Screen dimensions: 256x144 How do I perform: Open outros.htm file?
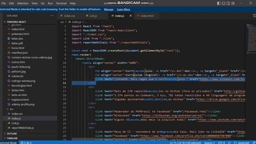point(18,62)
